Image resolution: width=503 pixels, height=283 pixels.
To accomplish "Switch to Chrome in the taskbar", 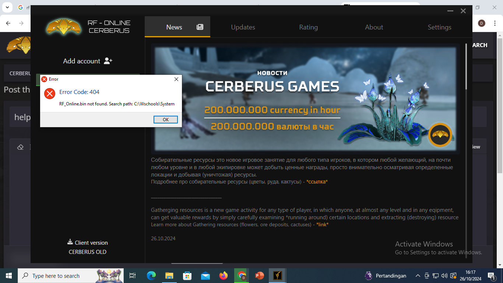I will (242, 276).
